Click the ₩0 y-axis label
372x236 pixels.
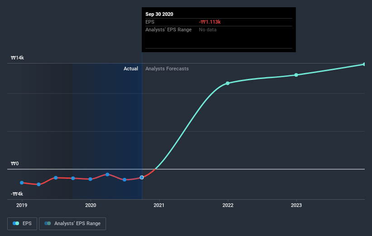[x=14, y=163]
